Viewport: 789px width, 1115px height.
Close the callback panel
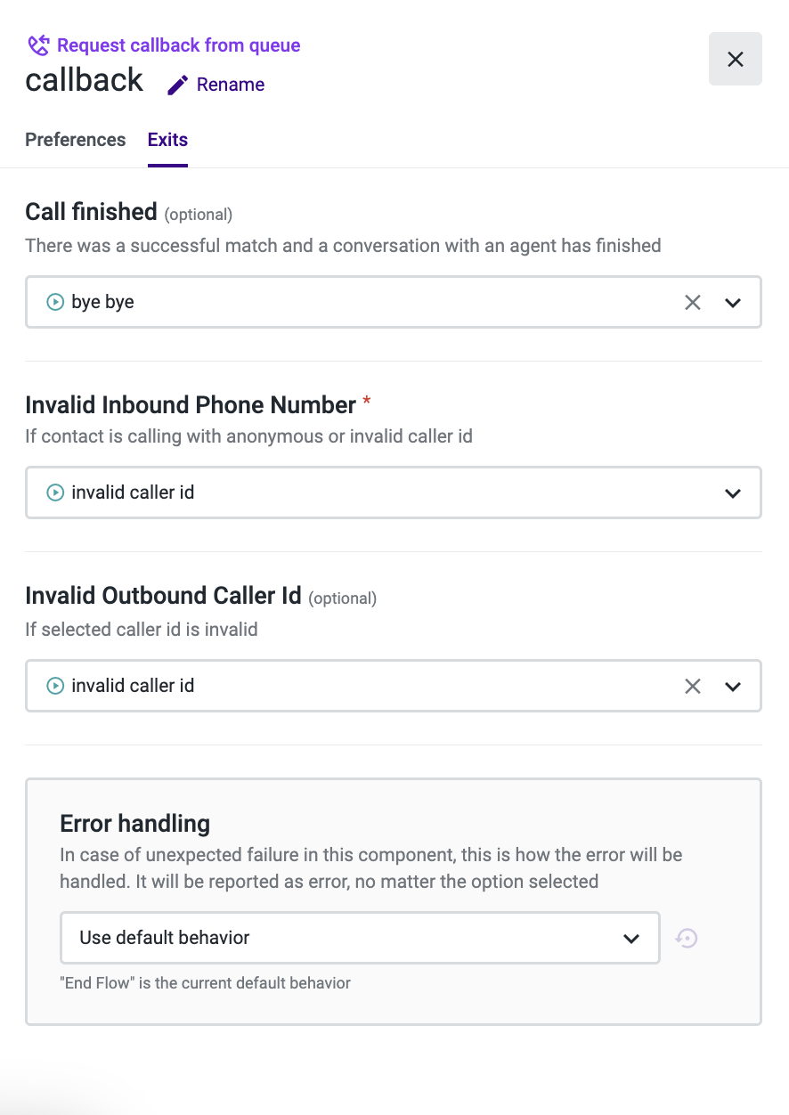click(x=735, y=59)
